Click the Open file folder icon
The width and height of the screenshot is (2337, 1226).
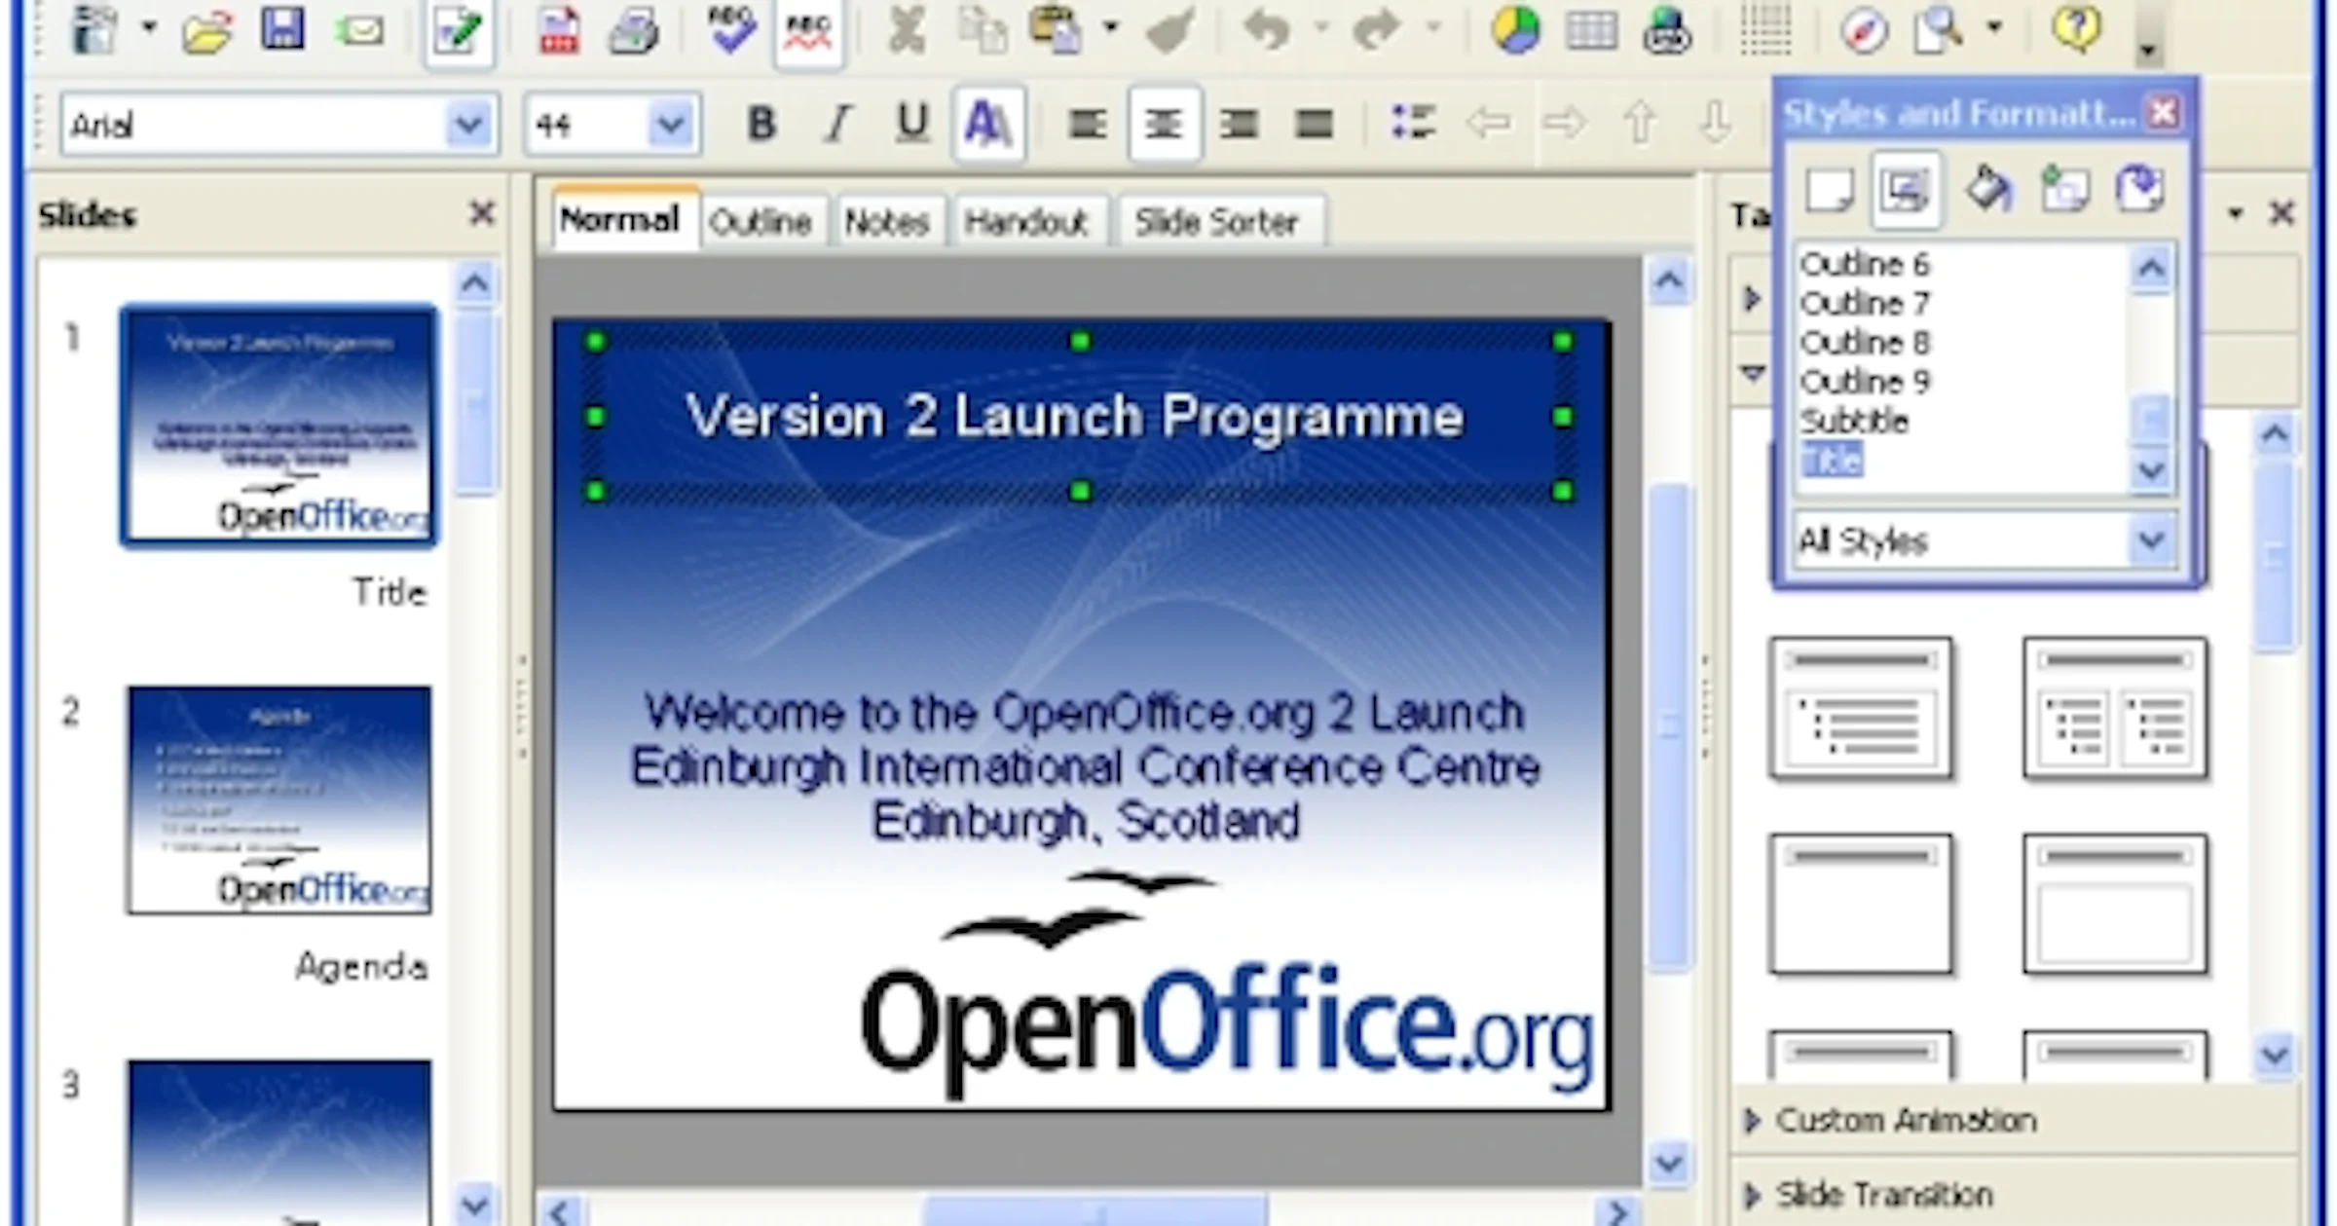[x=206, y=31]
